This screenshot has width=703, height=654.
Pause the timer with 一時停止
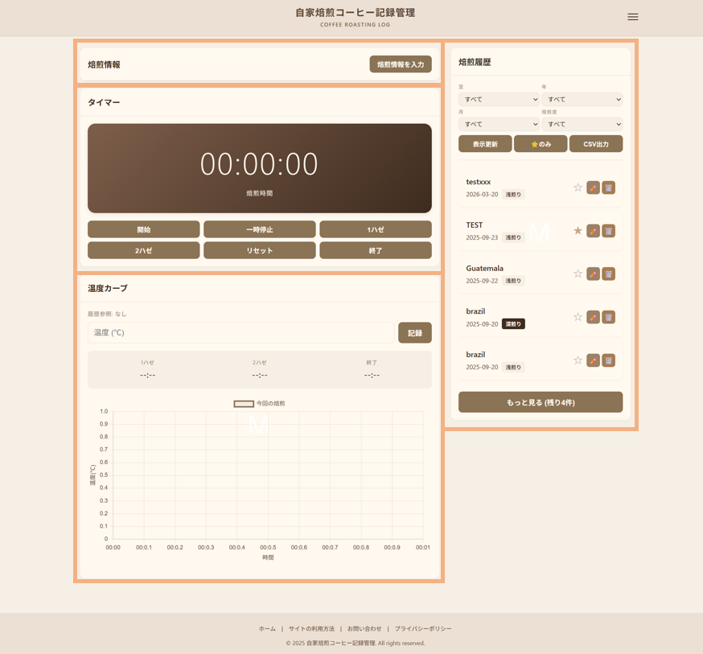(260, 229)
